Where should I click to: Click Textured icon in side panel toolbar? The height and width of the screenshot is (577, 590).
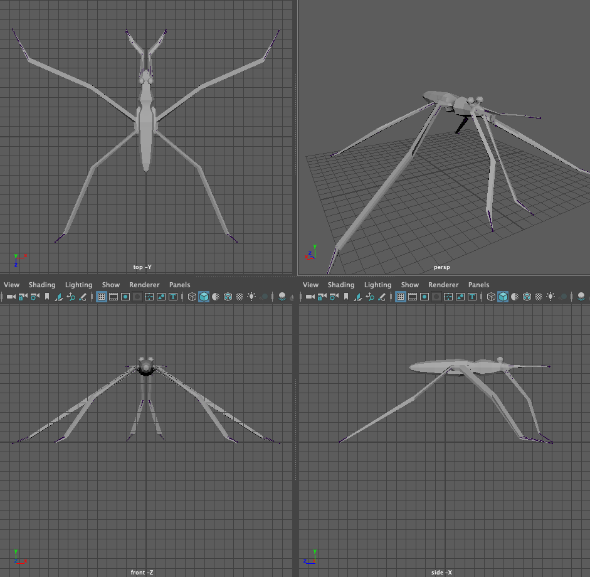539,297
